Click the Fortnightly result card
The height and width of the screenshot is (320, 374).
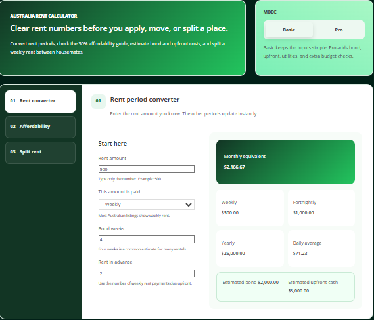pos(321,208)
